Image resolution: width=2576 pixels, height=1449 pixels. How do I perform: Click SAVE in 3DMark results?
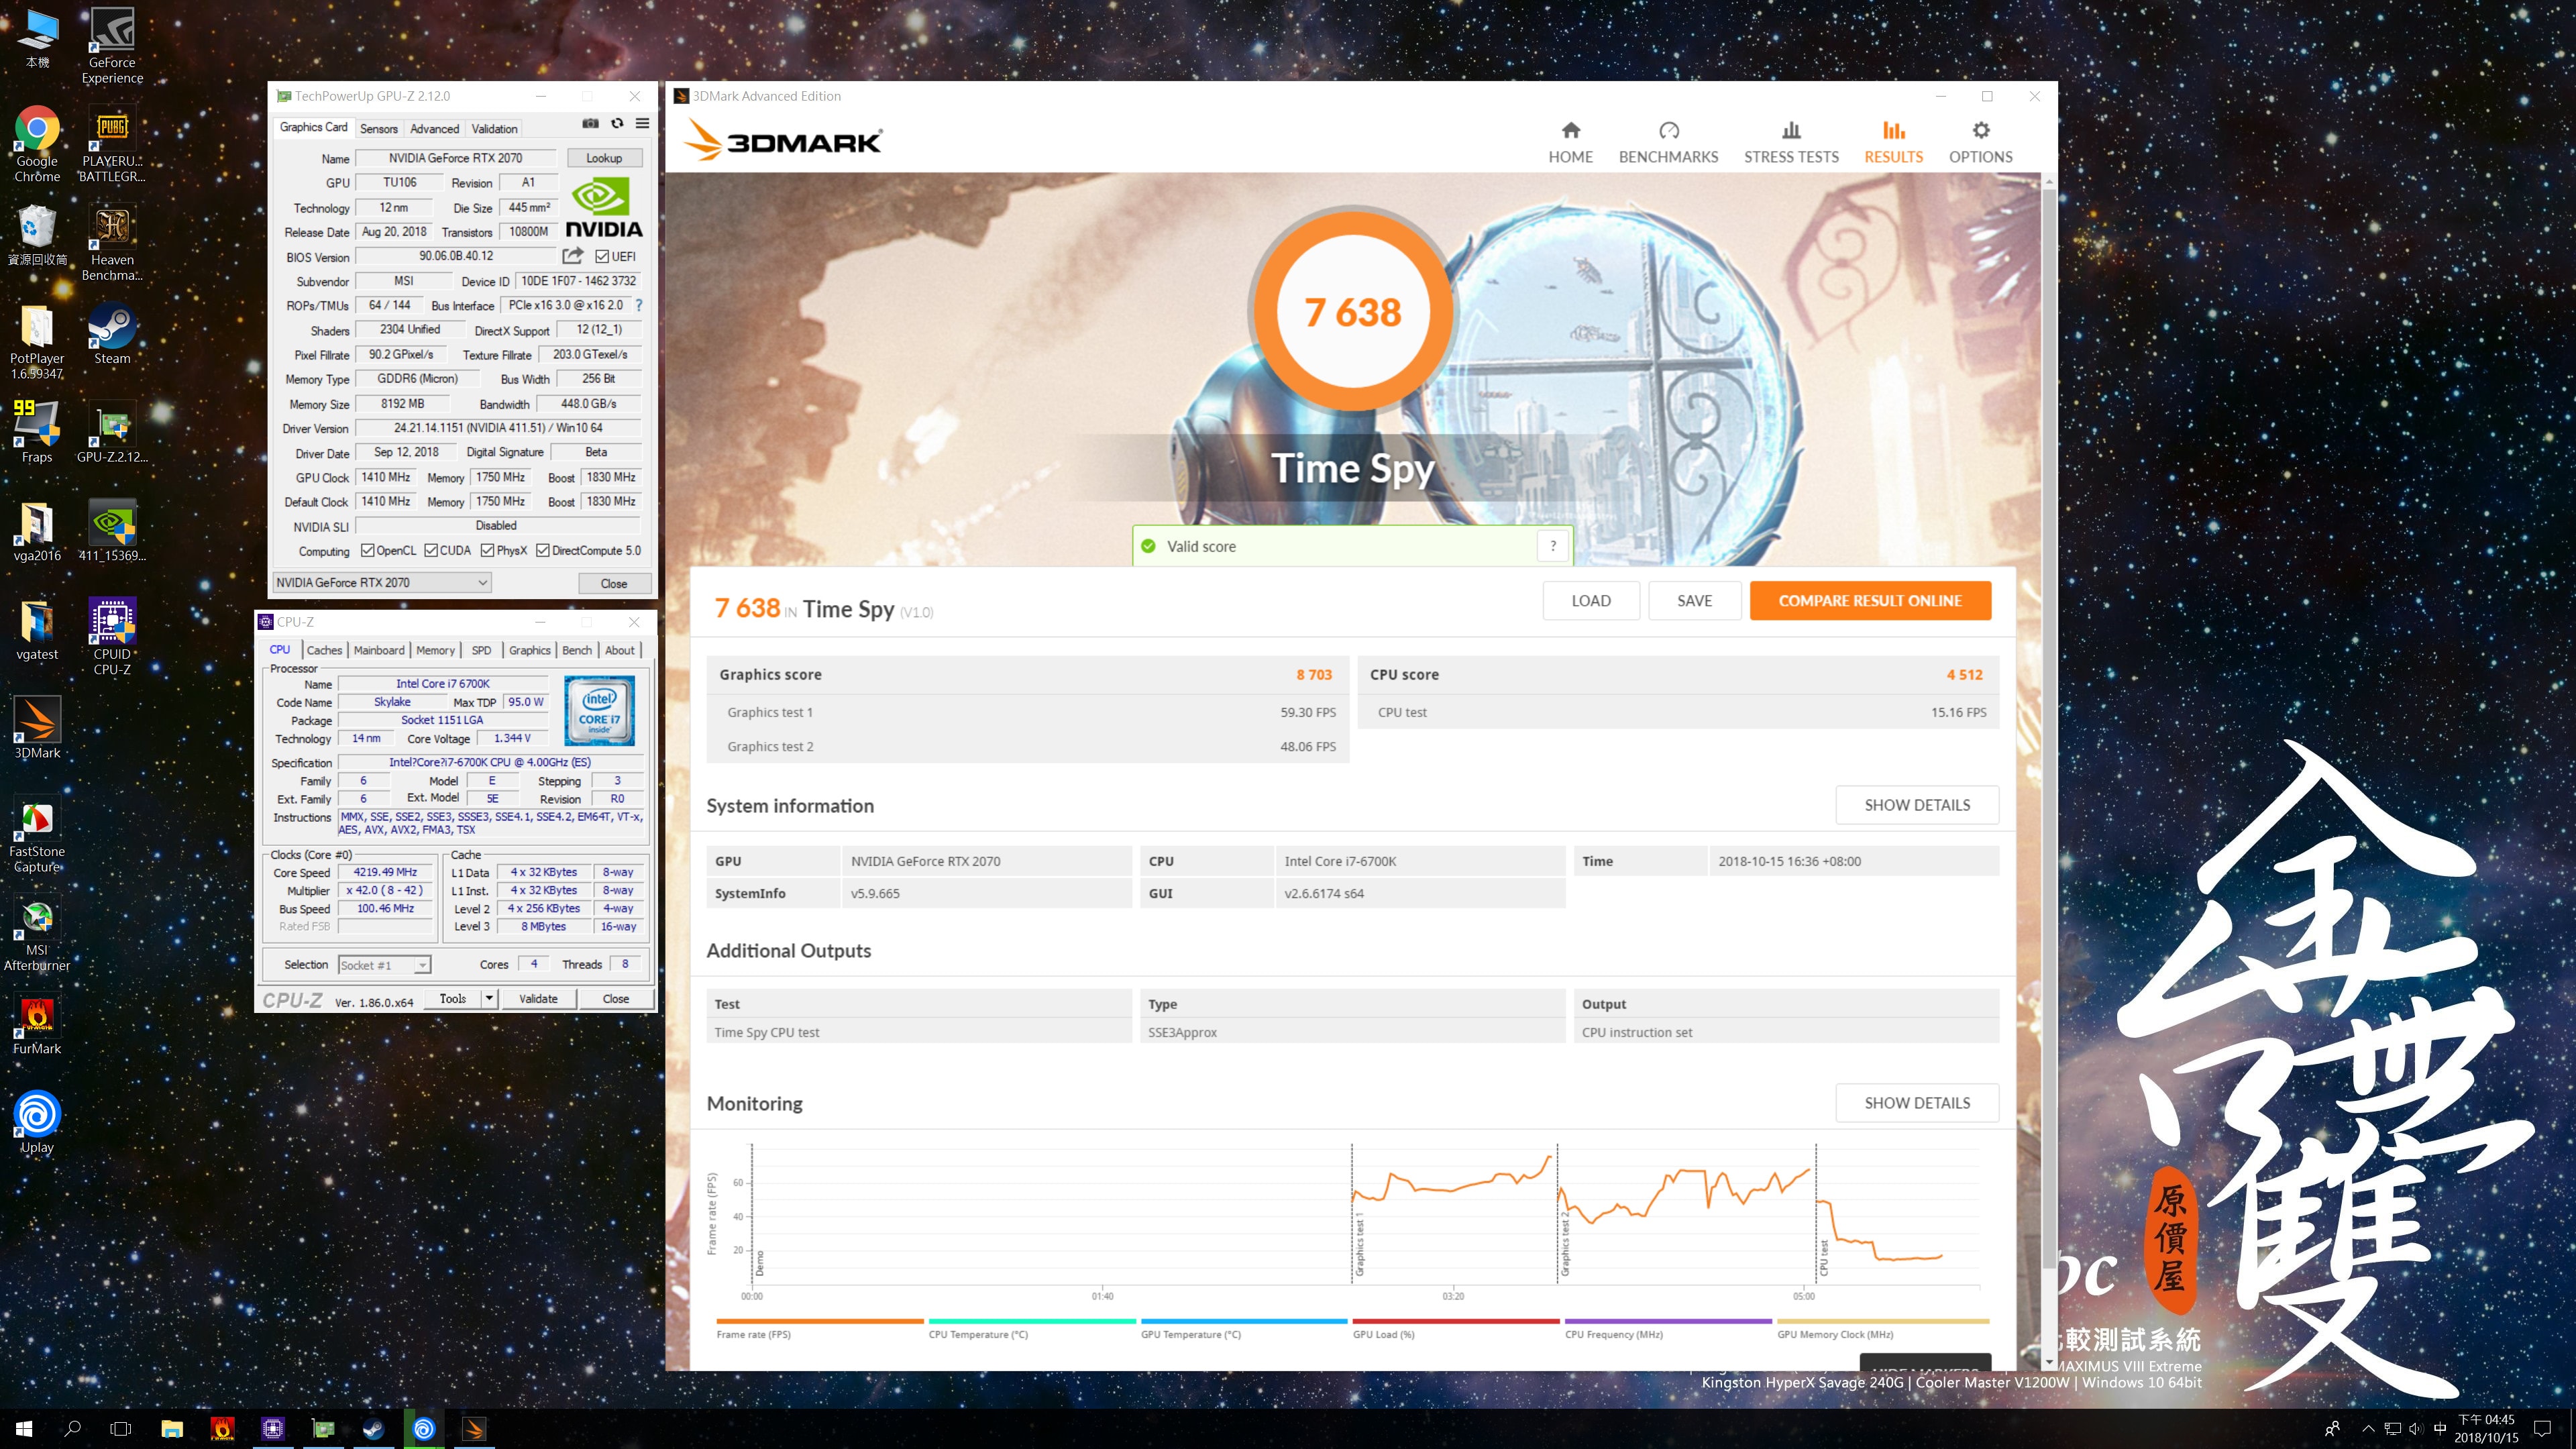(x=1694, y=600)
